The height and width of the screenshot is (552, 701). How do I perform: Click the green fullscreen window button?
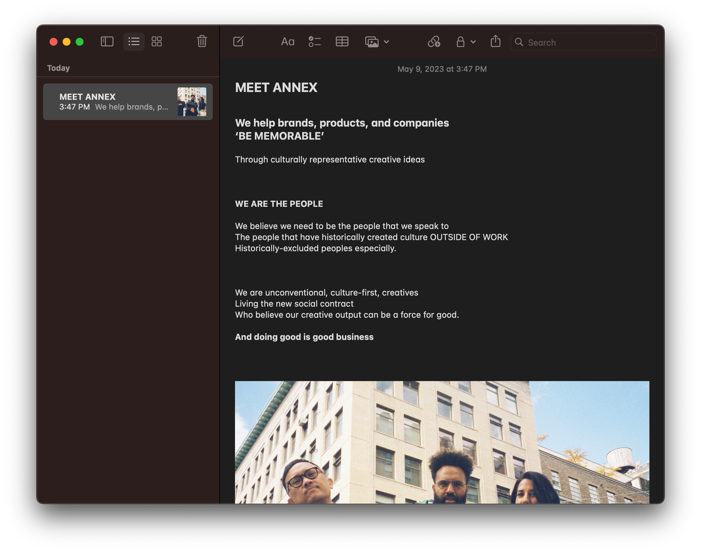pos(80,42)
